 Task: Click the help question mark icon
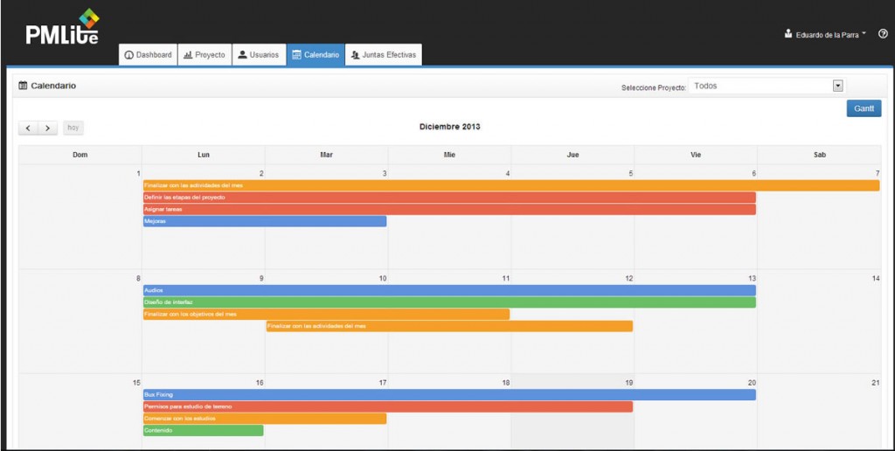click(883, 34)
